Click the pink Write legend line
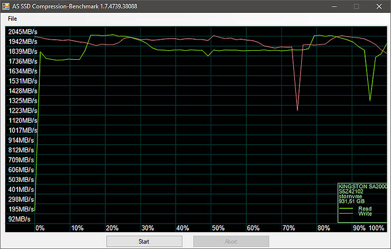Viewport: 391px width, 249px height. [x=346, y=214]
